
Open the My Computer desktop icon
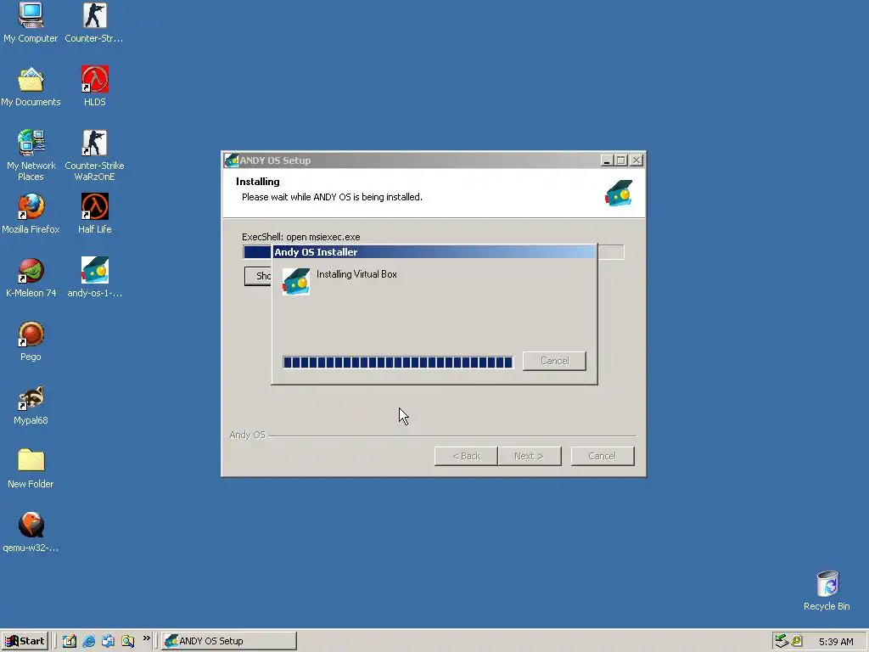(31, 22)
